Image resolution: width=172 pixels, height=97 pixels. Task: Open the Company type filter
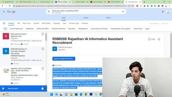coord(74,23)
